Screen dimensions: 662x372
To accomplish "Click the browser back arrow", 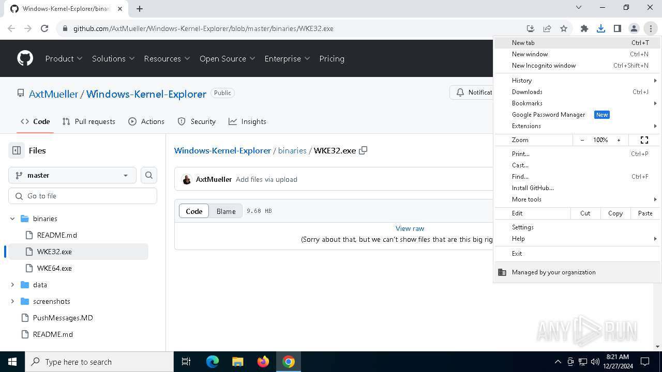I will (11, 28).
